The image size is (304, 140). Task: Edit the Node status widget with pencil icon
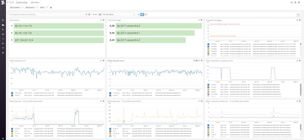(x=101, y=20)
